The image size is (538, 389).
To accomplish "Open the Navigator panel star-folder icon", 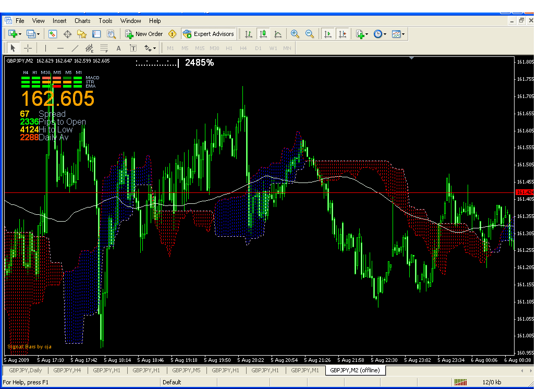I will click(82, 34).
